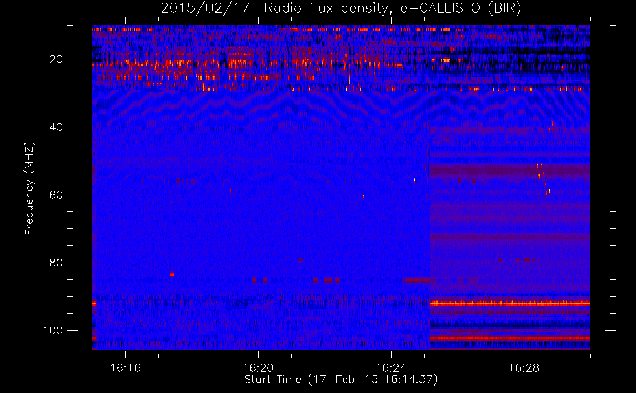Click the 40 frequency tick label
Image resolution: width=636 pixels, height=393 pixels.
click(x=56, y=127)
